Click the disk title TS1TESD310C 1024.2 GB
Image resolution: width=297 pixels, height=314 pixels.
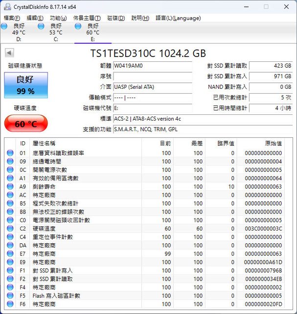(x=148, y=53)
